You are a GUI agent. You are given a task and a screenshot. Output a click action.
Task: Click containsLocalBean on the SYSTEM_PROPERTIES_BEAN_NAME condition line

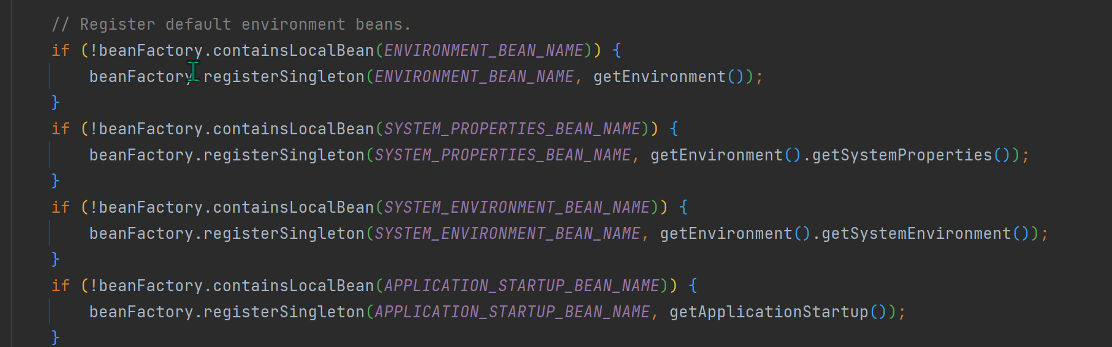[x=294, y=129]
